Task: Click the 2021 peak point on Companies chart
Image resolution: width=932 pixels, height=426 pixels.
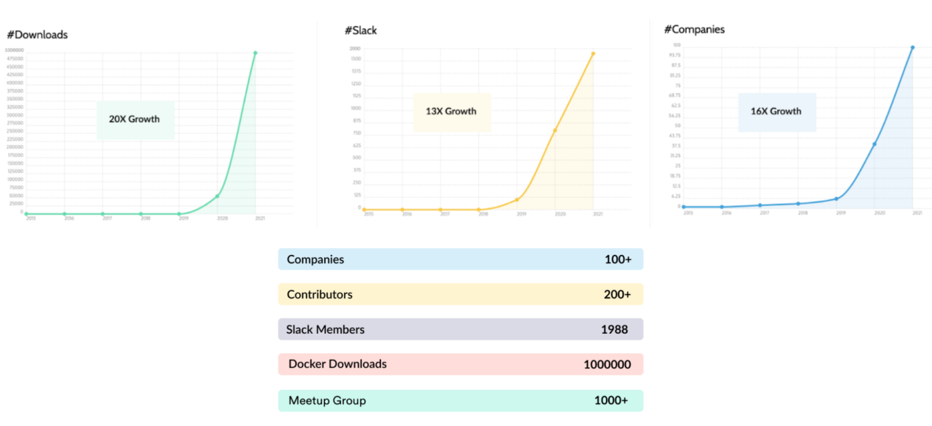Action: click(913, 47)
